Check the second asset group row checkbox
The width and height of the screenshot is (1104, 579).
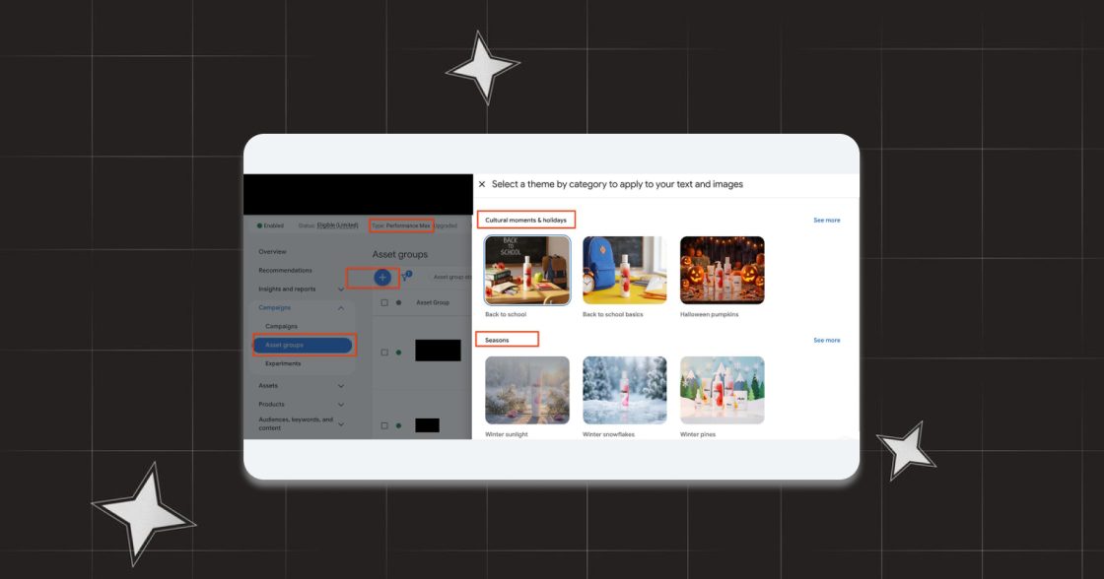pyautogui.click(x=384, y=425)
